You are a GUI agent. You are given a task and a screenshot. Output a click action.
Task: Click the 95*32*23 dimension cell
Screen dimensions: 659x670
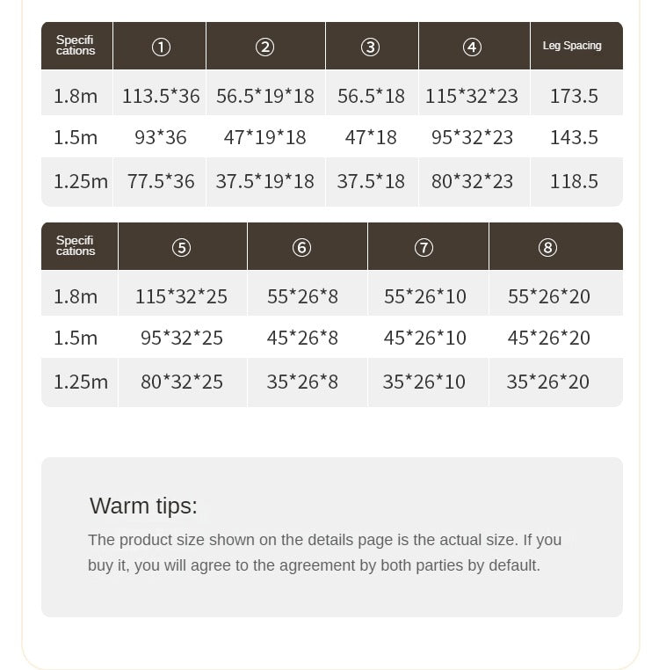point(472,137)
